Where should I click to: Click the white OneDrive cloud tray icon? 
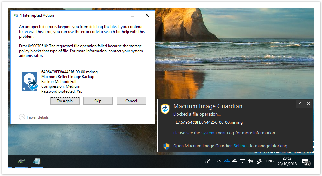point(234,161)
